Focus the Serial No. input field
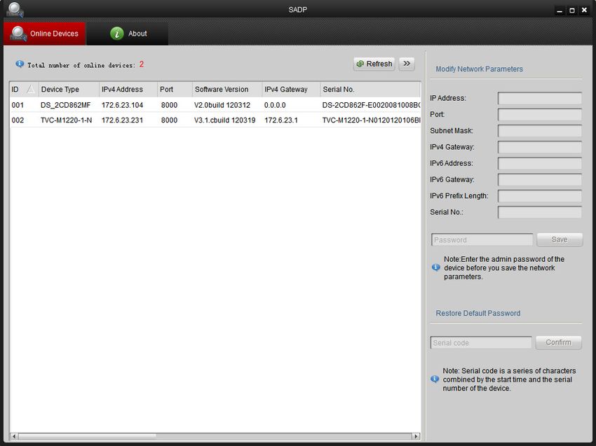This screenshot has width=596, height=446. [x=539, y=213]
